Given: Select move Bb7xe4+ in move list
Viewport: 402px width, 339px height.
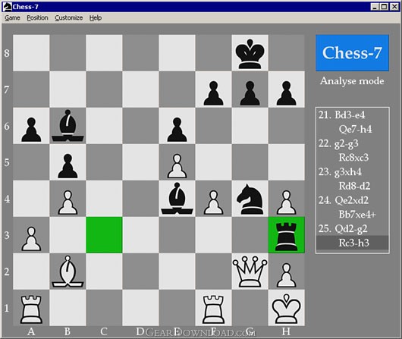Looking at the screenshot, I should pyautogui.click(x=357, y=215).
